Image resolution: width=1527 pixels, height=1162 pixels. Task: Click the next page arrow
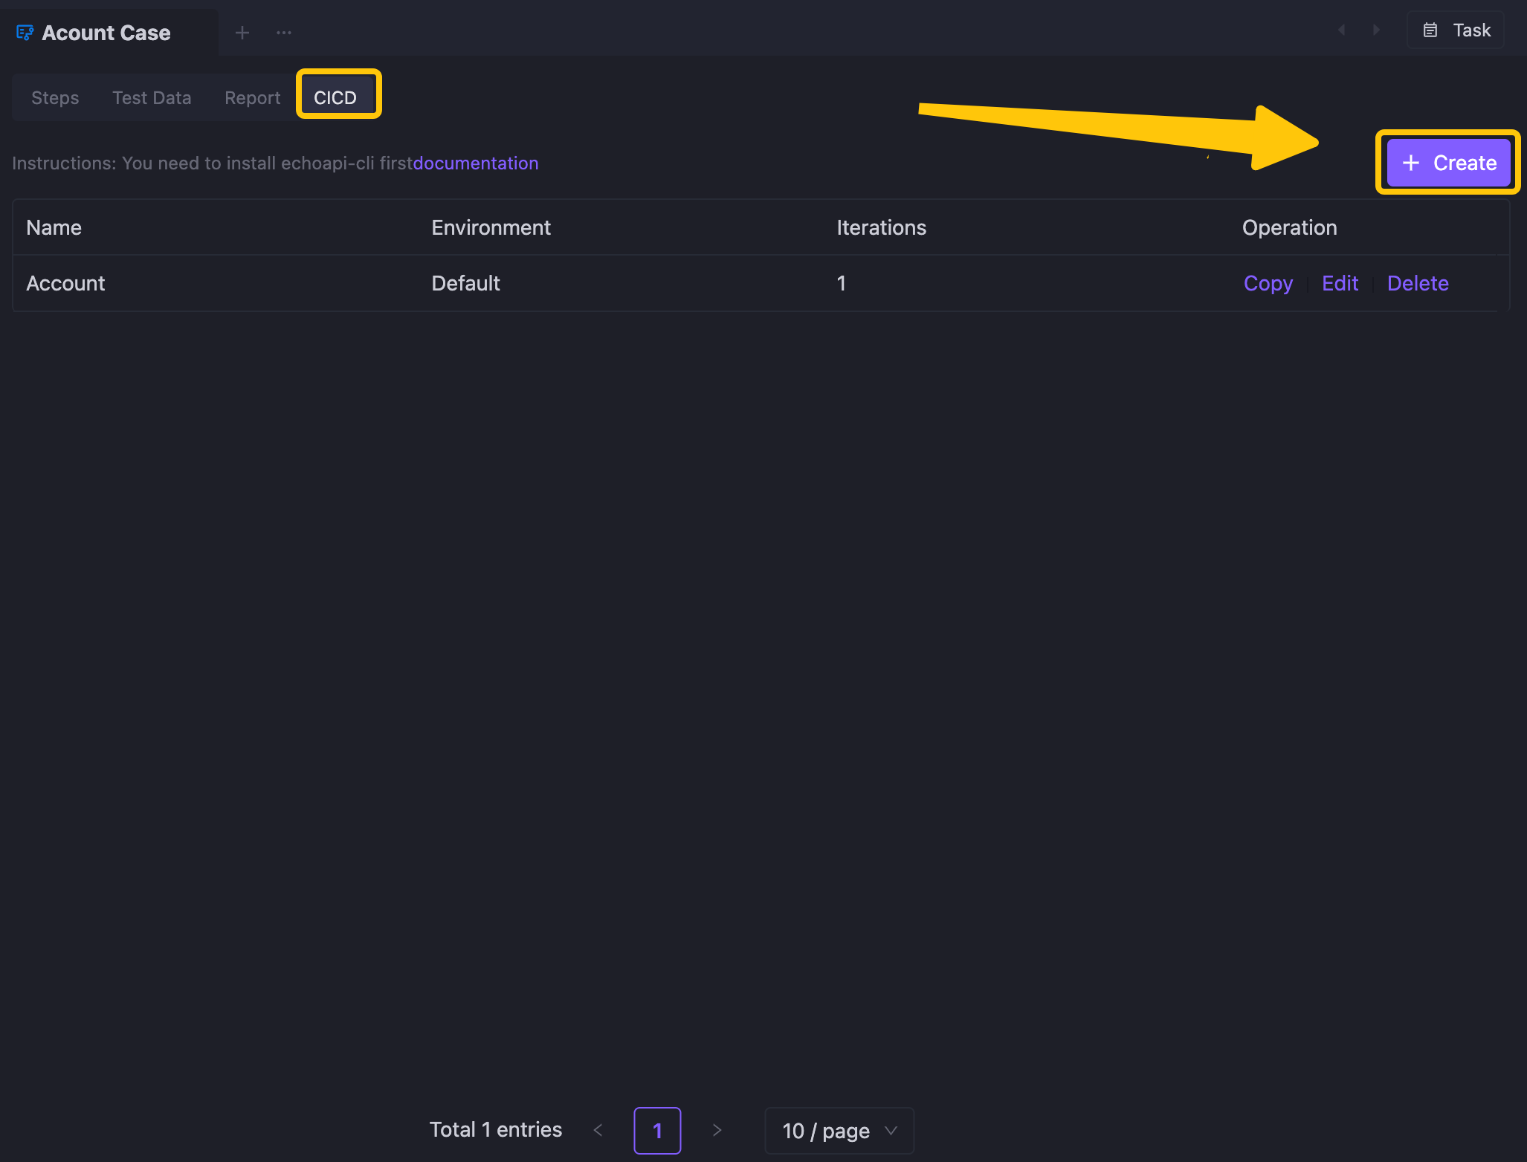[718, 1128]
